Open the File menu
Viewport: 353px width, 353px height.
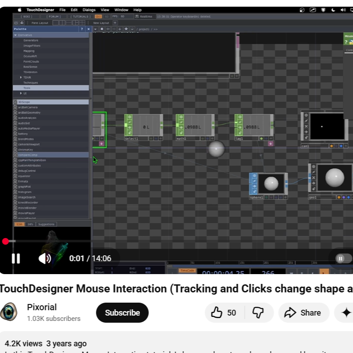pyautogui.click(x=62, y=10)
